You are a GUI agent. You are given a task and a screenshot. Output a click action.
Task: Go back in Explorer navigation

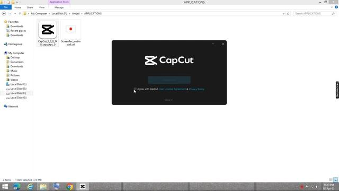tap(4, 14)
